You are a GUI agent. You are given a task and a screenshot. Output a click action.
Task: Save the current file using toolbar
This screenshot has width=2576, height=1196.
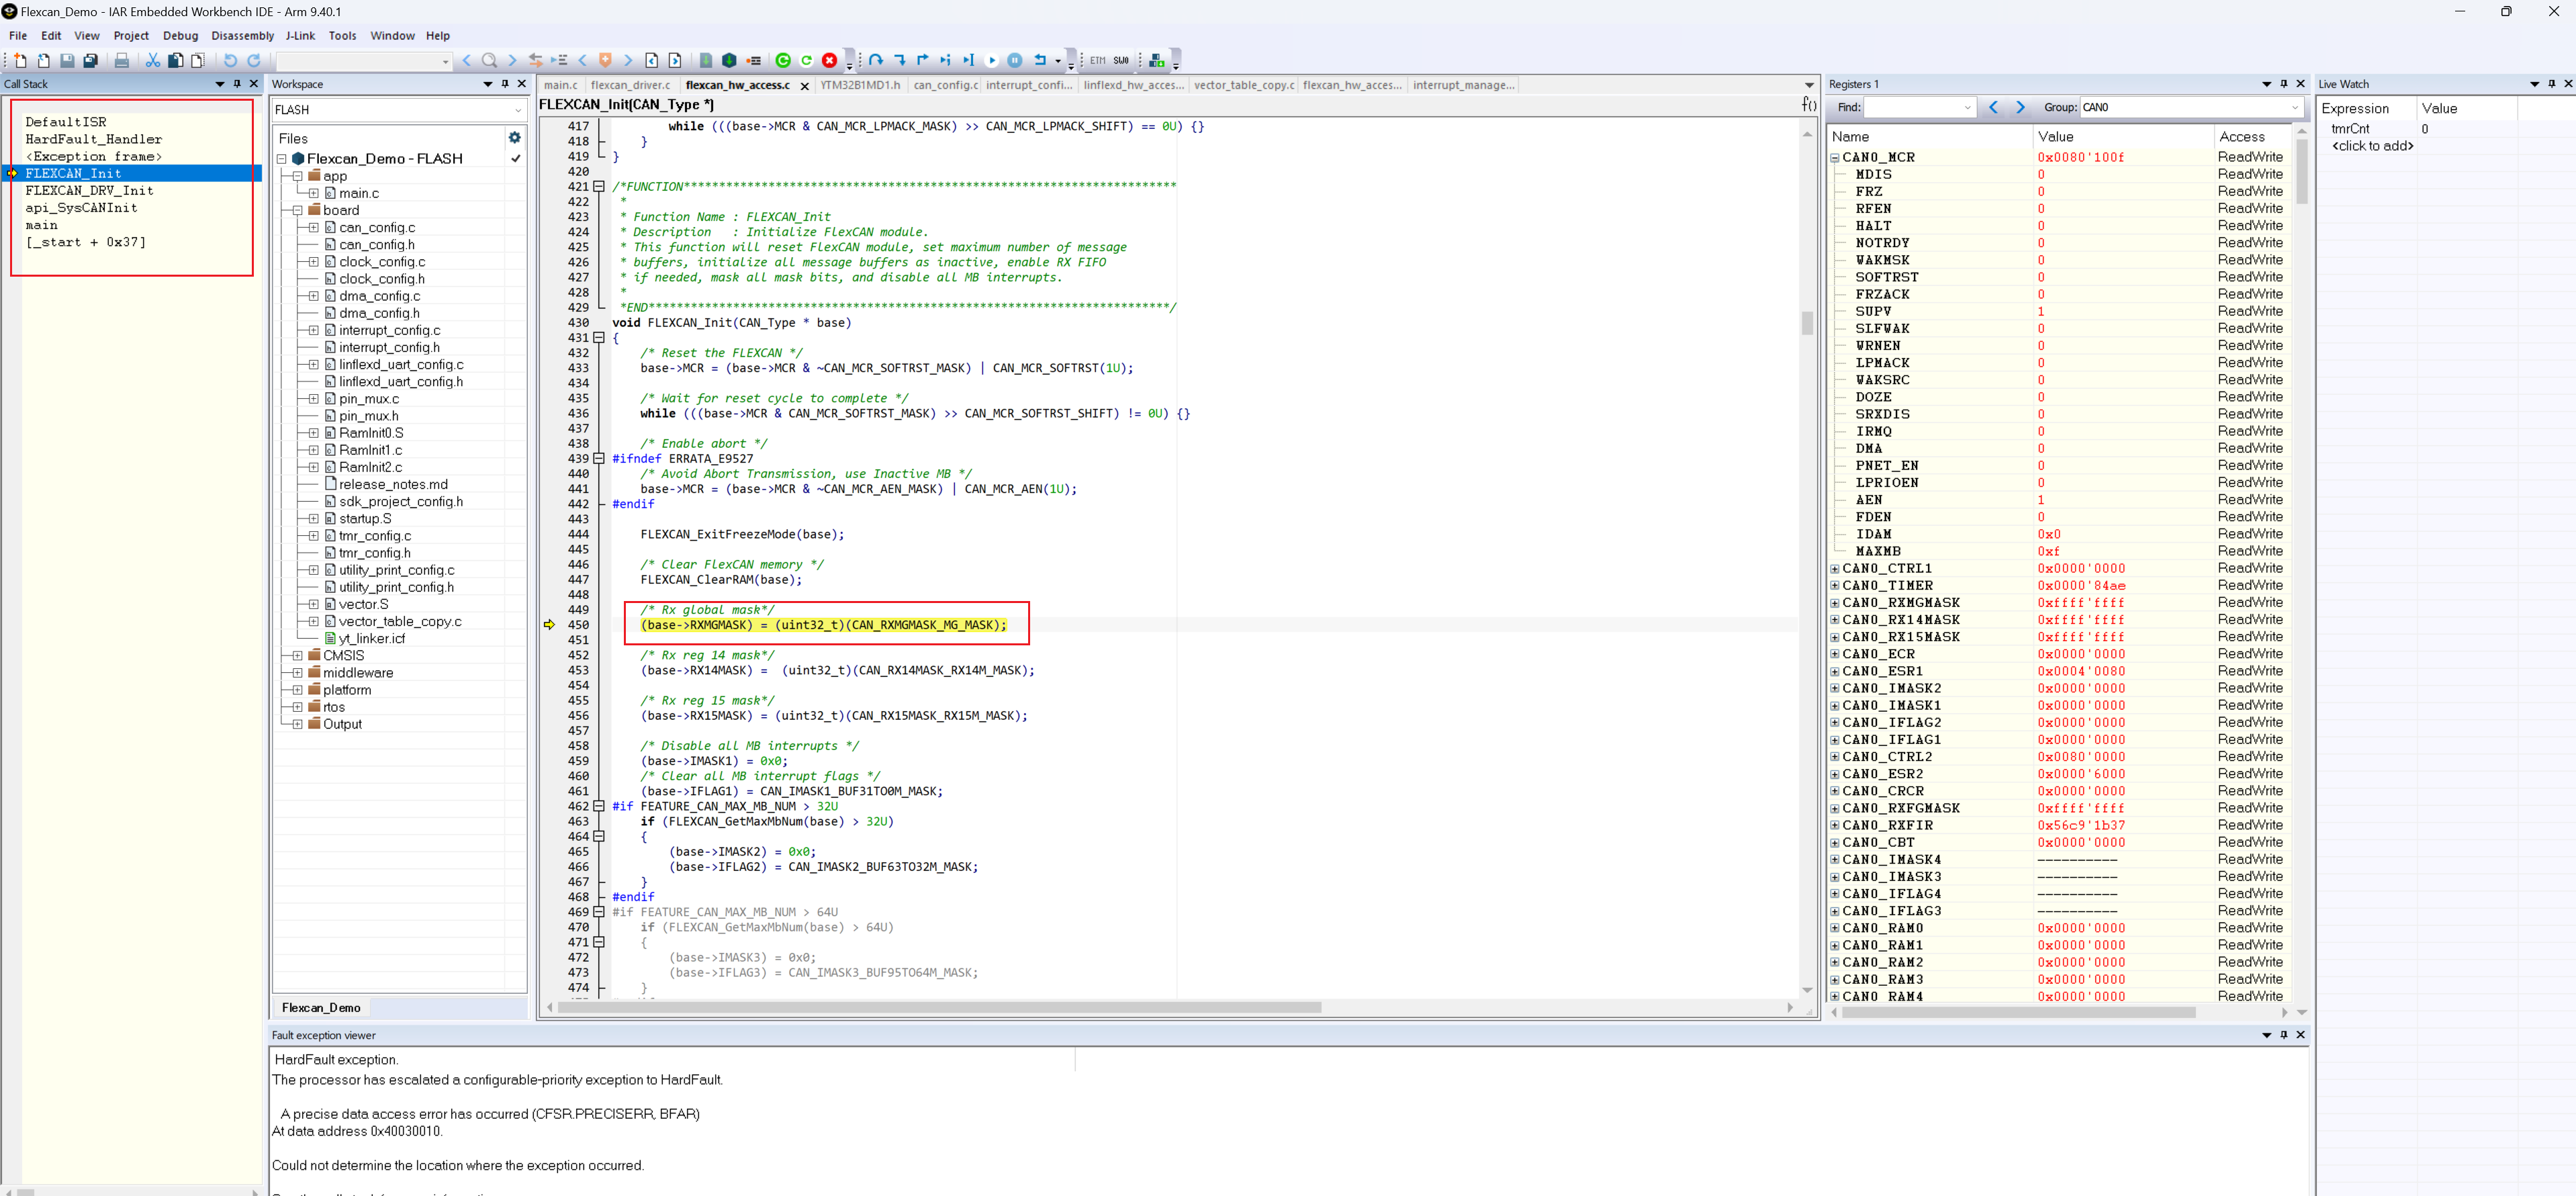67,61
